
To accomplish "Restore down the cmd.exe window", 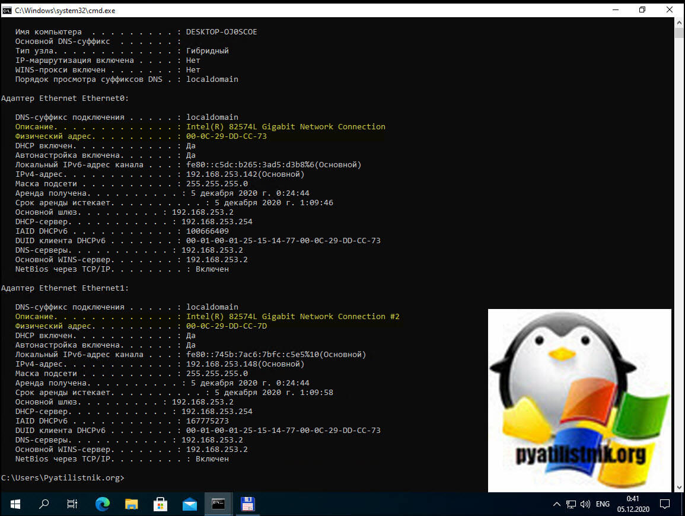I will point(642,10).
